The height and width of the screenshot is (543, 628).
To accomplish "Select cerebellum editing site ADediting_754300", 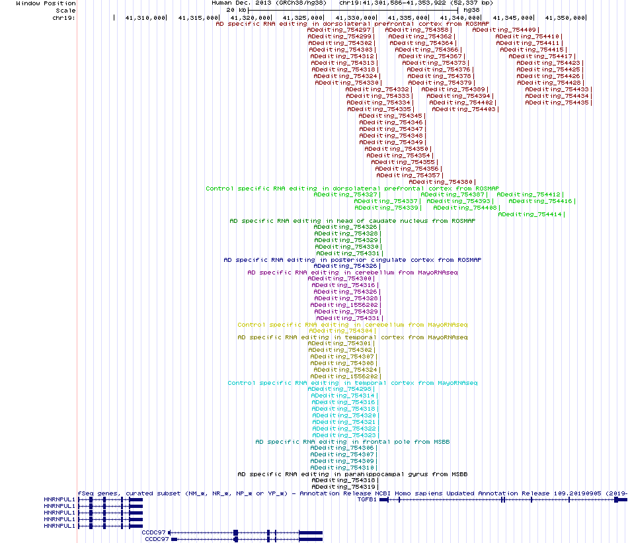I will click(341, 278).
